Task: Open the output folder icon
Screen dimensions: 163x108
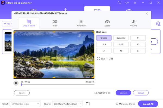Action: tap(88, 104)
